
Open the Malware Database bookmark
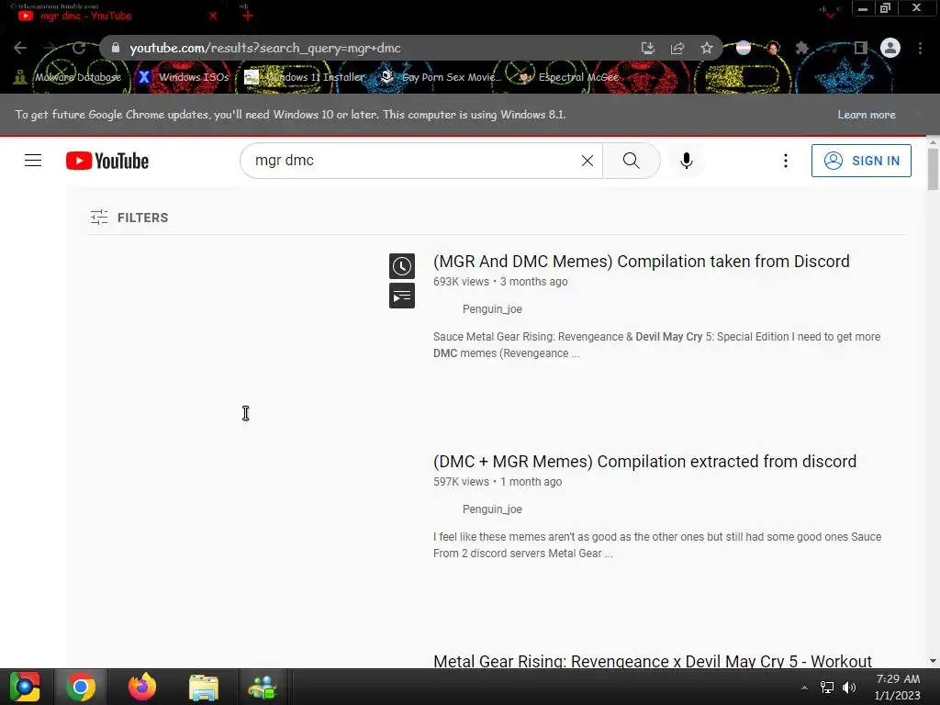tap(68, 77)
